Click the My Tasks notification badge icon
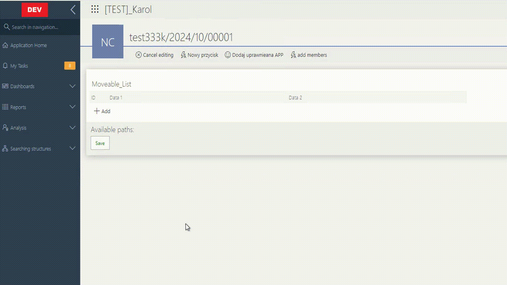The image size is (507, 285). (x=69, y=66)
